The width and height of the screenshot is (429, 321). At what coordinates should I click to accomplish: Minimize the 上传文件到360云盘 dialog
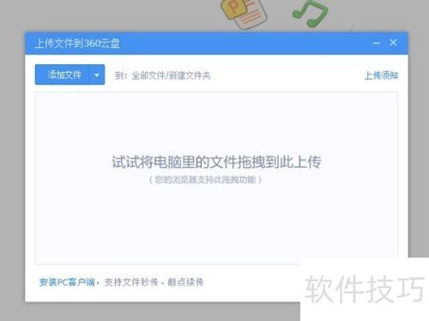pyautogui.click(x=377, y=44)
